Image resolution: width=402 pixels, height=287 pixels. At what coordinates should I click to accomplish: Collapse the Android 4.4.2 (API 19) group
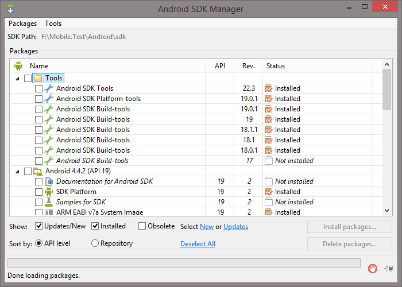pos(17,172)
